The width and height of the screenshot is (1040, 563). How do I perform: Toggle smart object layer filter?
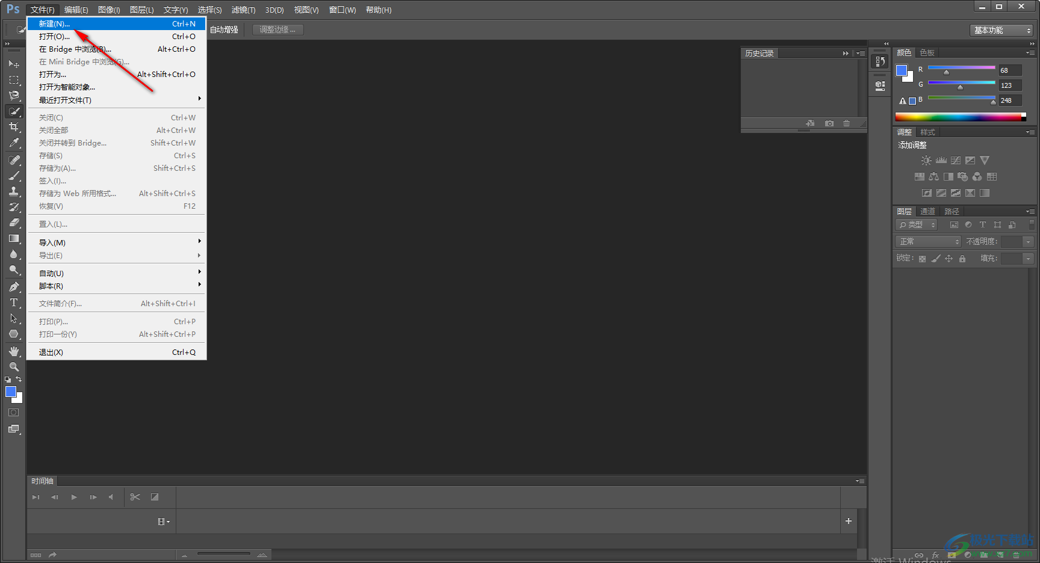click(1012, 225)
